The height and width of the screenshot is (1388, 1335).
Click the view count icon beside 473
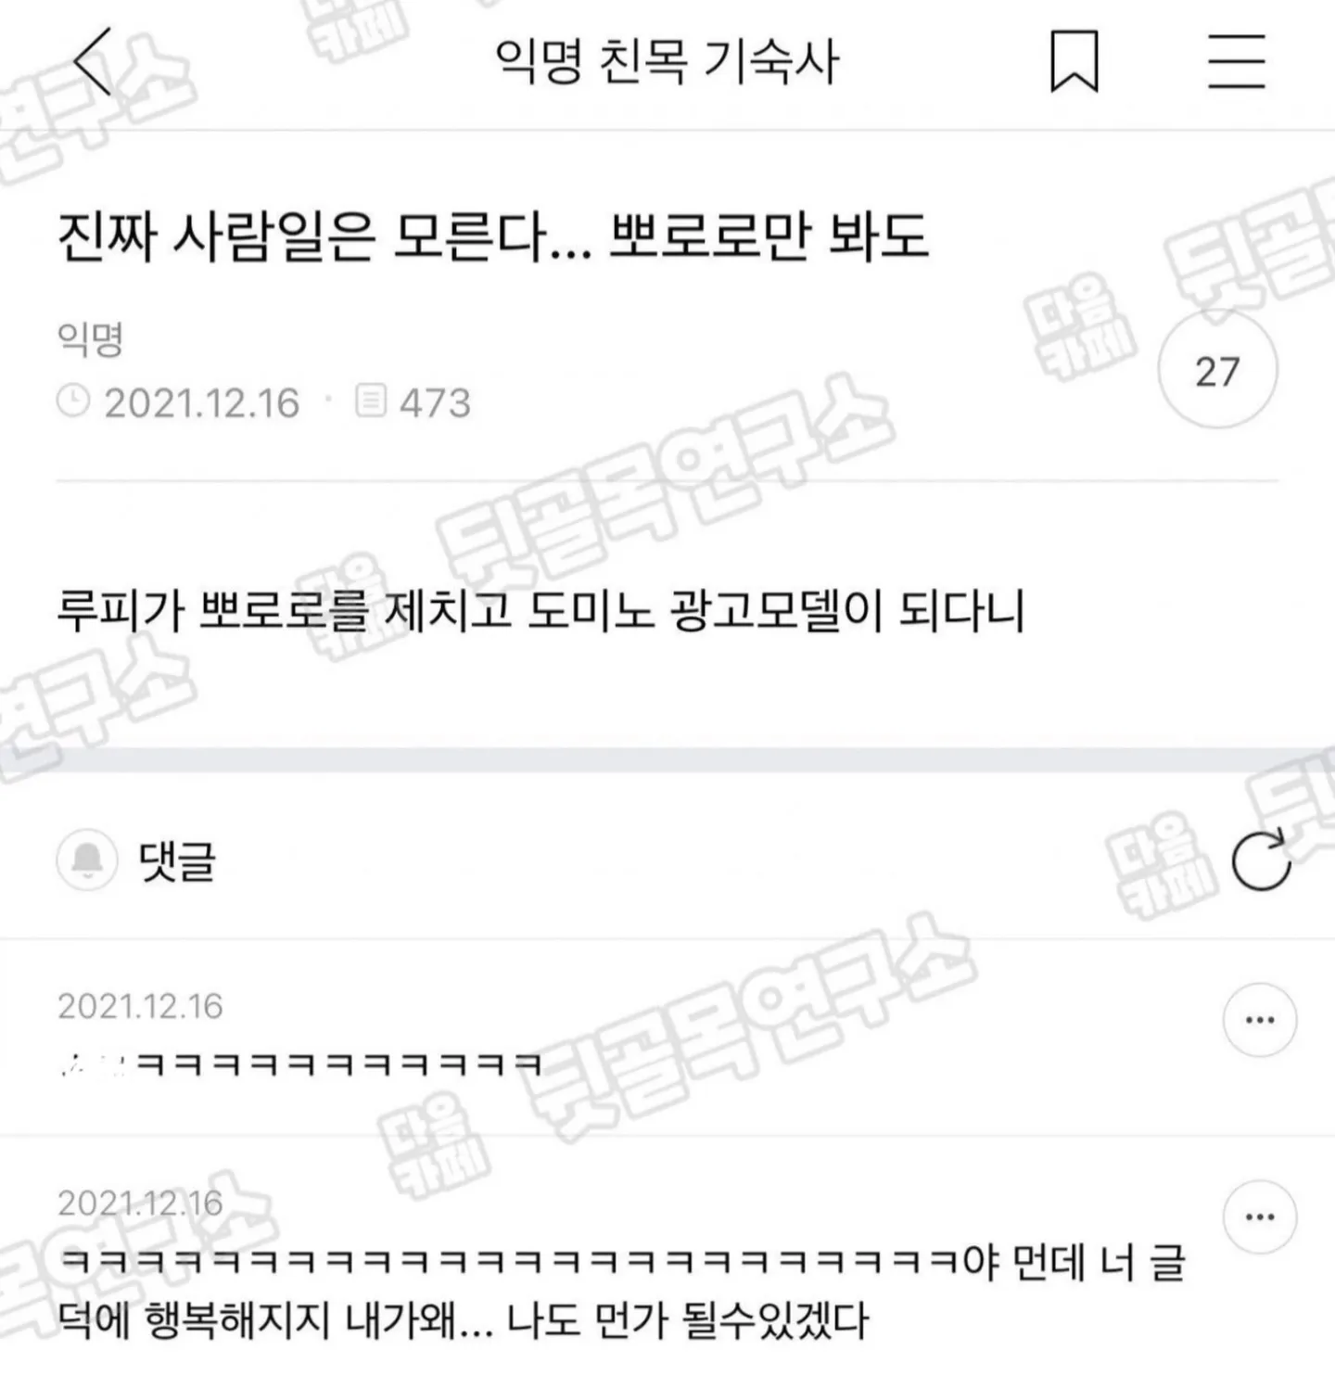[371, 401]
